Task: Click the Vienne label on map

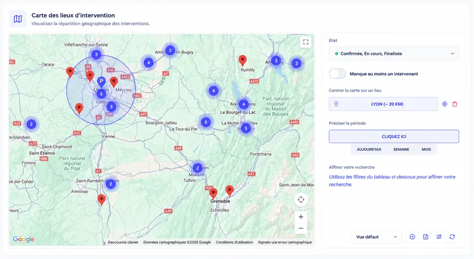Action: pyautogui.click(x=108, y=136)
